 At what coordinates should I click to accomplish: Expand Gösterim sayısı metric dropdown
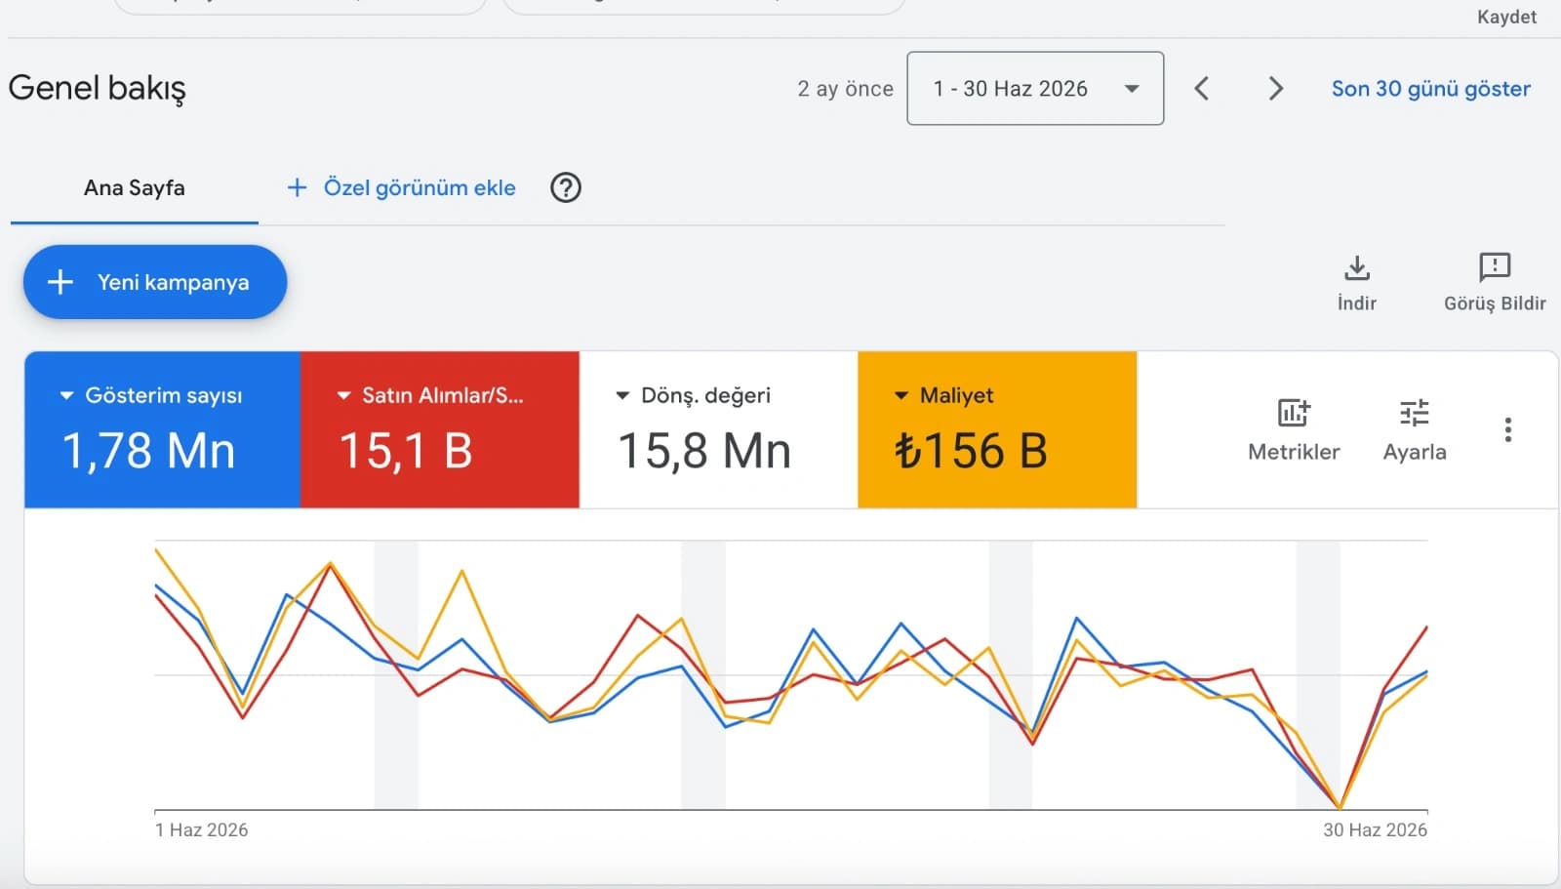click(x=66, y=396)
